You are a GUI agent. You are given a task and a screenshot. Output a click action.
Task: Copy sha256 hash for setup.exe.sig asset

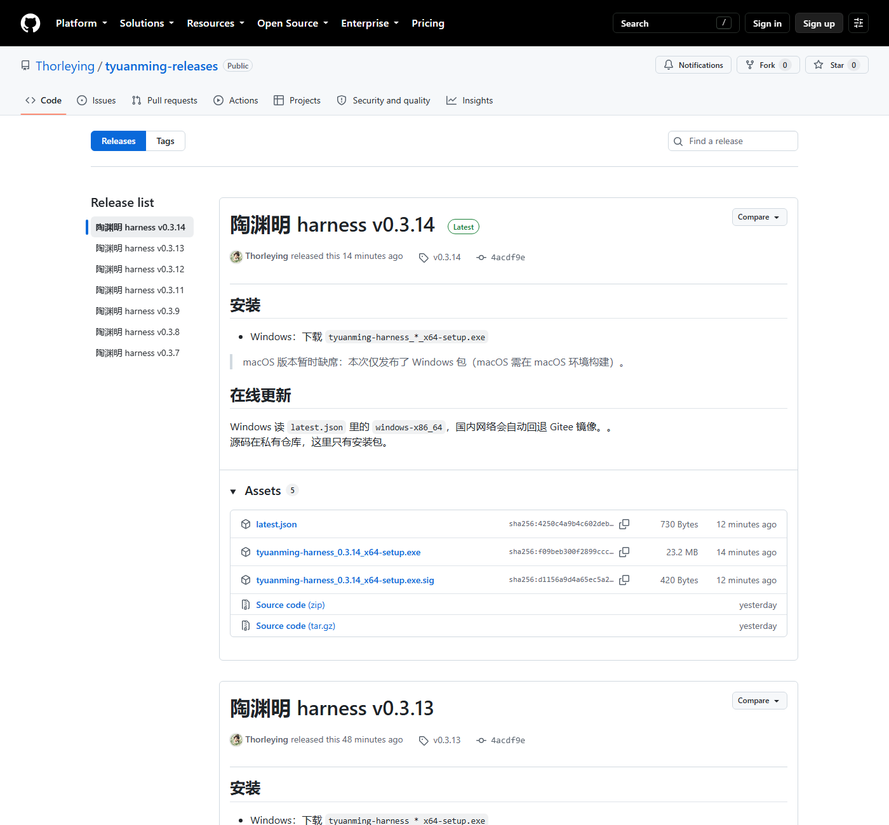click(x=624, y=580)
